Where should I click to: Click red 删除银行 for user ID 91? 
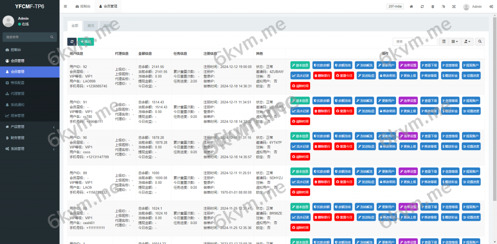322,111
